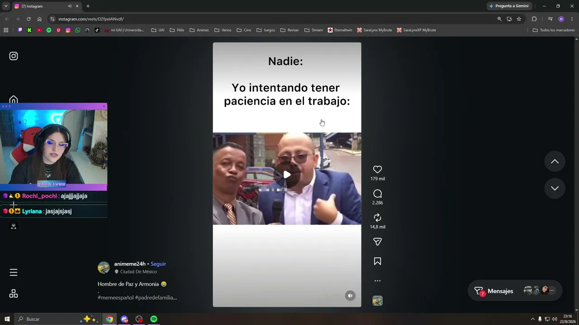Expand the Juegos bookmarks folder
The image size is (579, 325).
click(x=266, y=30)
